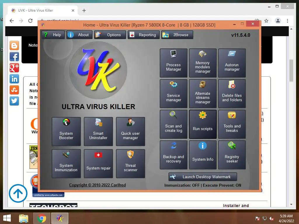Share via LinkedIn sidebar icon

[x=14, y=79]
